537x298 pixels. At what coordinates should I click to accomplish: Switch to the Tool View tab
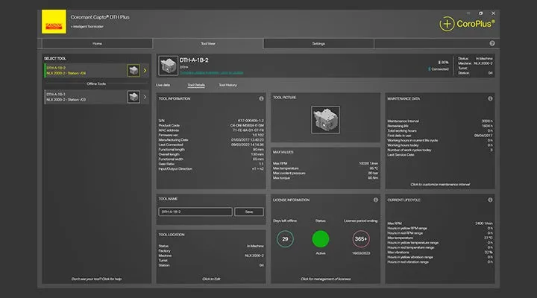tap(208, 43)
